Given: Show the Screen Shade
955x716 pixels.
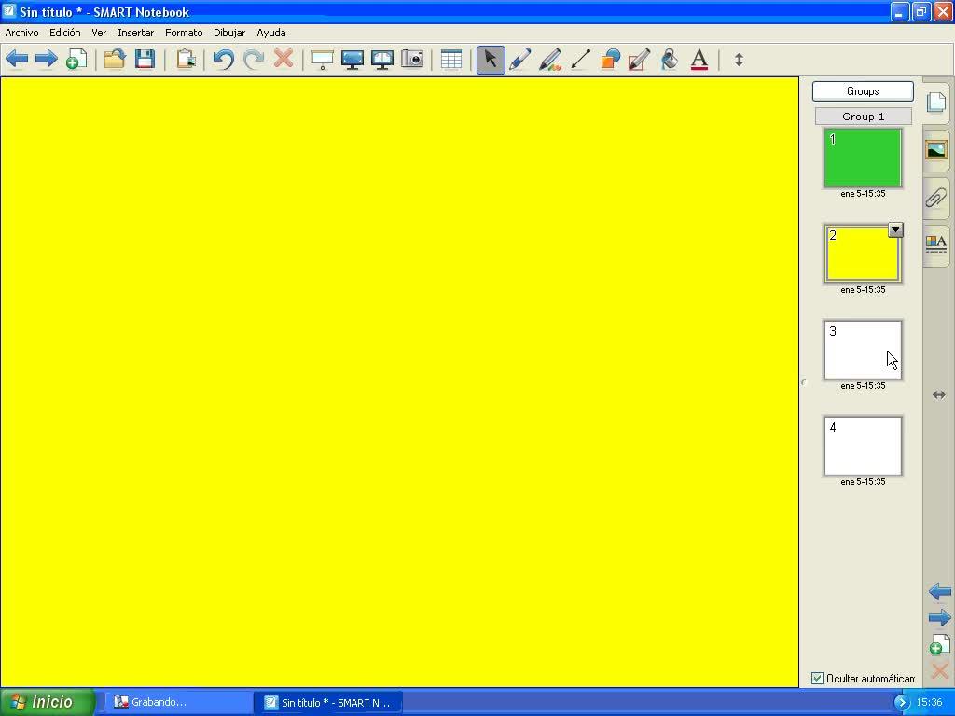Looking at the screenshot, I should (323, 60).
